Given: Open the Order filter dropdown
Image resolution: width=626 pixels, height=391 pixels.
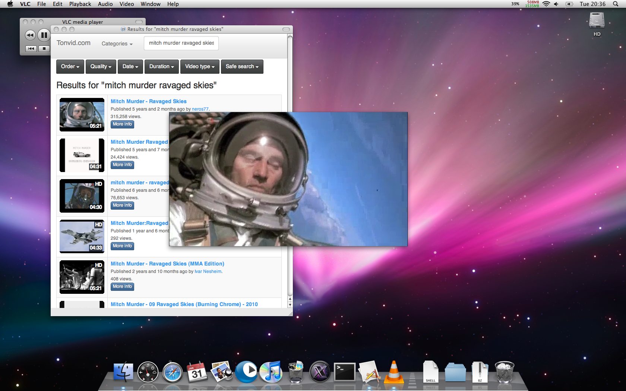Looking at the screenshot, I should click(70, 67).
